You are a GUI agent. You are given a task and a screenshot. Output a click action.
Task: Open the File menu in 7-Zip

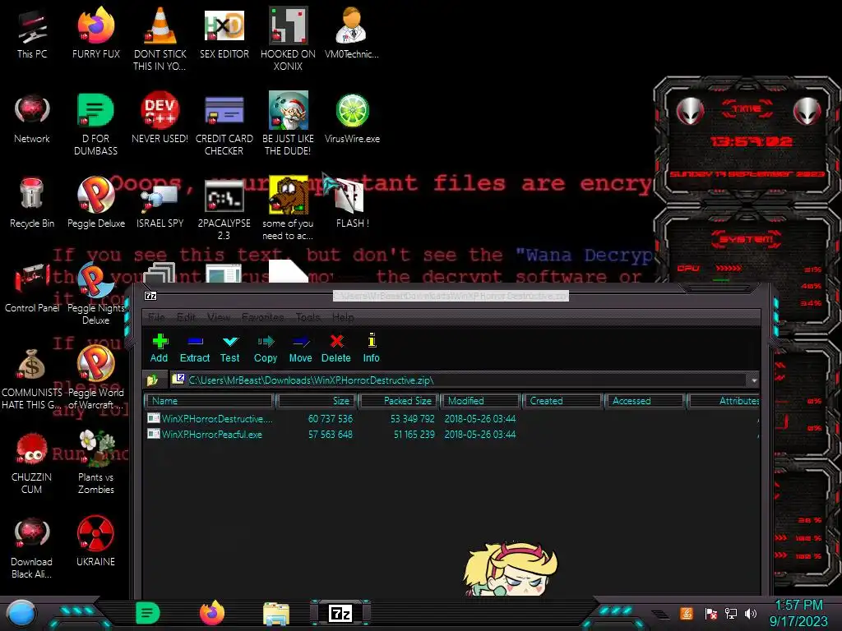[156, 317]
